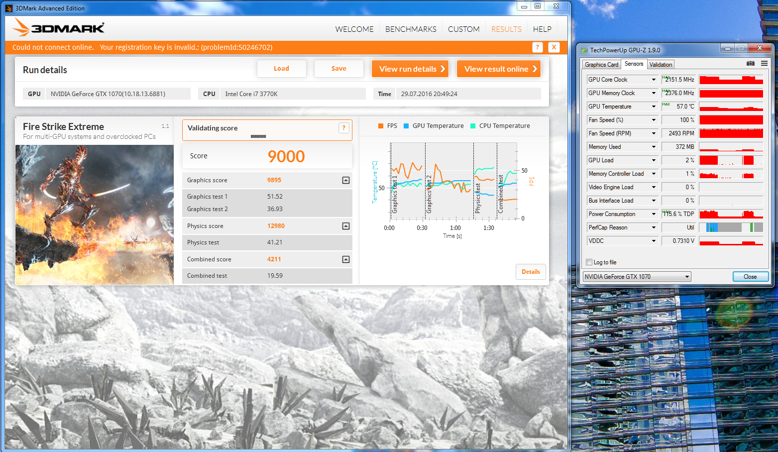Open the NVIDIA GeForce GTX 1070 device selector

pos(637,277)
